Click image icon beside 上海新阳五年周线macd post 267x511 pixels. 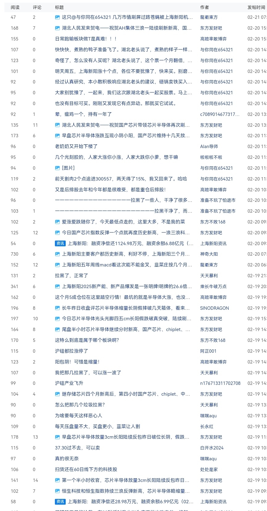click(x=57, y=265)
